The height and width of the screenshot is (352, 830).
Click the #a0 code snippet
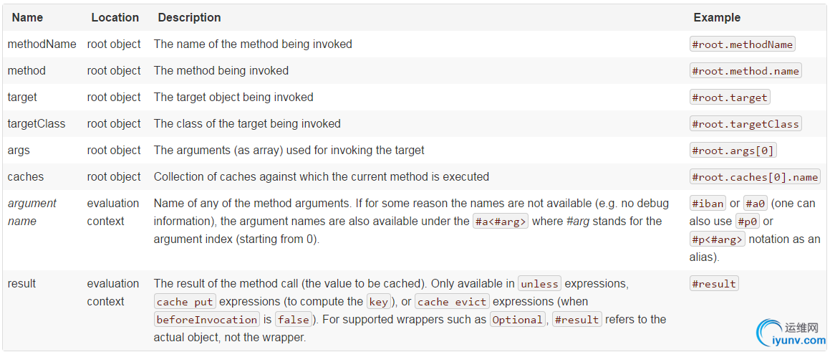tap(755, 204)
